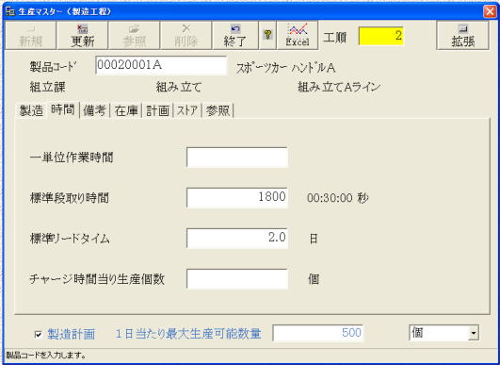Click the 標準段取り時間 field showing 1800

(237, 198)
